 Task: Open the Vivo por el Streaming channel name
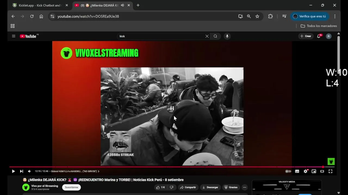point(45,186)
